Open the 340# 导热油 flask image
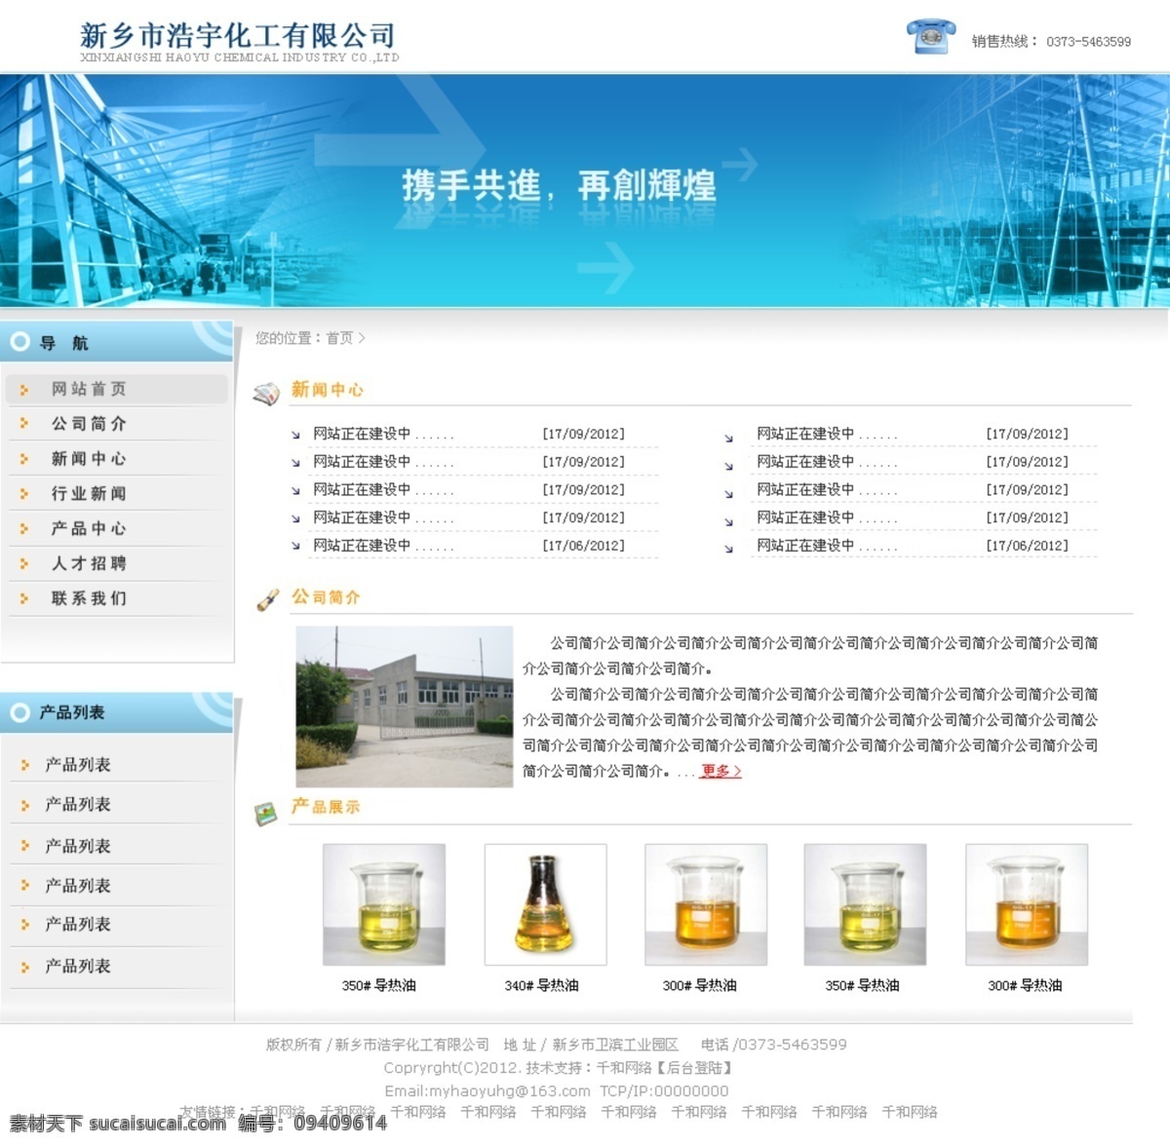 [x=545, y=904]
